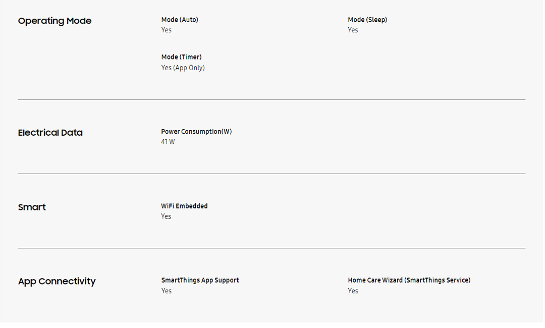Select the Mode (Sleep) spec label
This screenshot has height=328, width=545.
(x=367, y=20)
